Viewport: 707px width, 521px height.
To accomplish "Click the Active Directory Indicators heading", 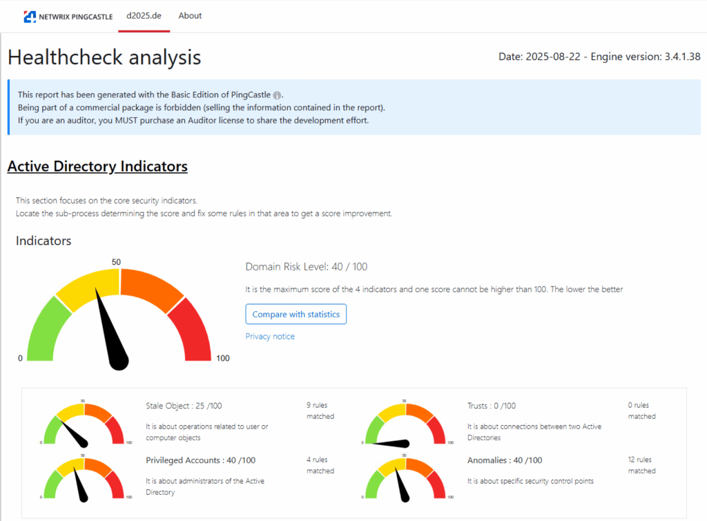I will (97, 166).
